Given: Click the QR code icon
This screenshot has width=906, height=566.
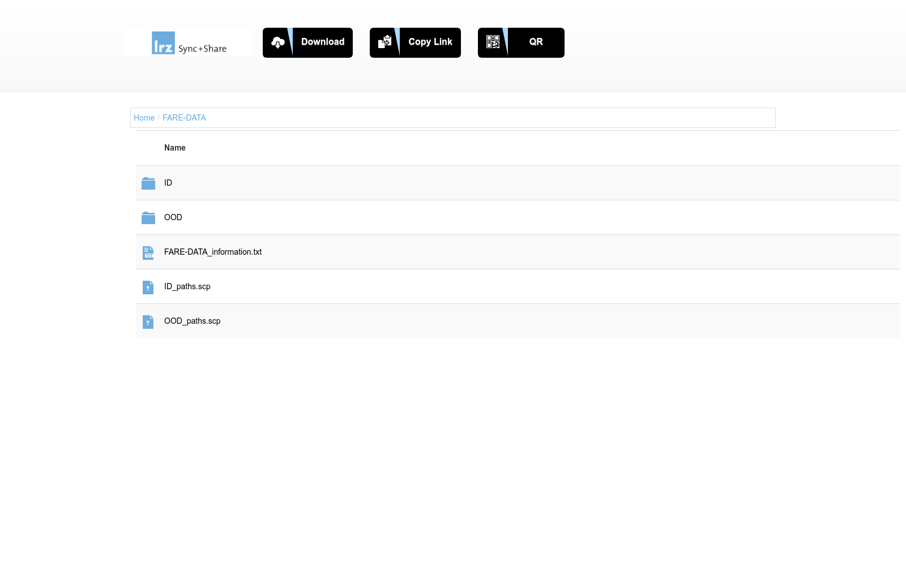Looking at the screenshot, I should tap(493, 42).
